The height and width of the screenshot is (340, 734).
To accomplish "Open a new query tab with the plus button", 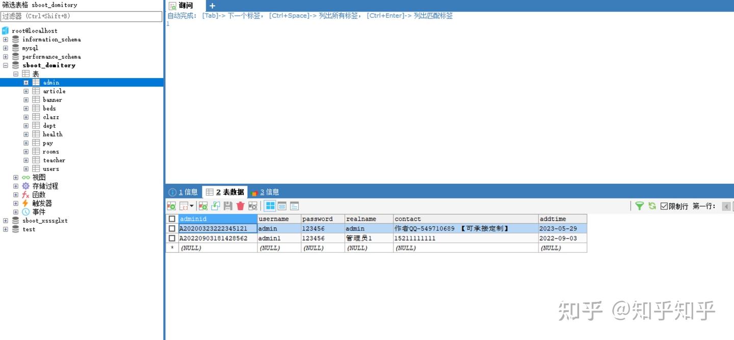I will tap(212, 6).
